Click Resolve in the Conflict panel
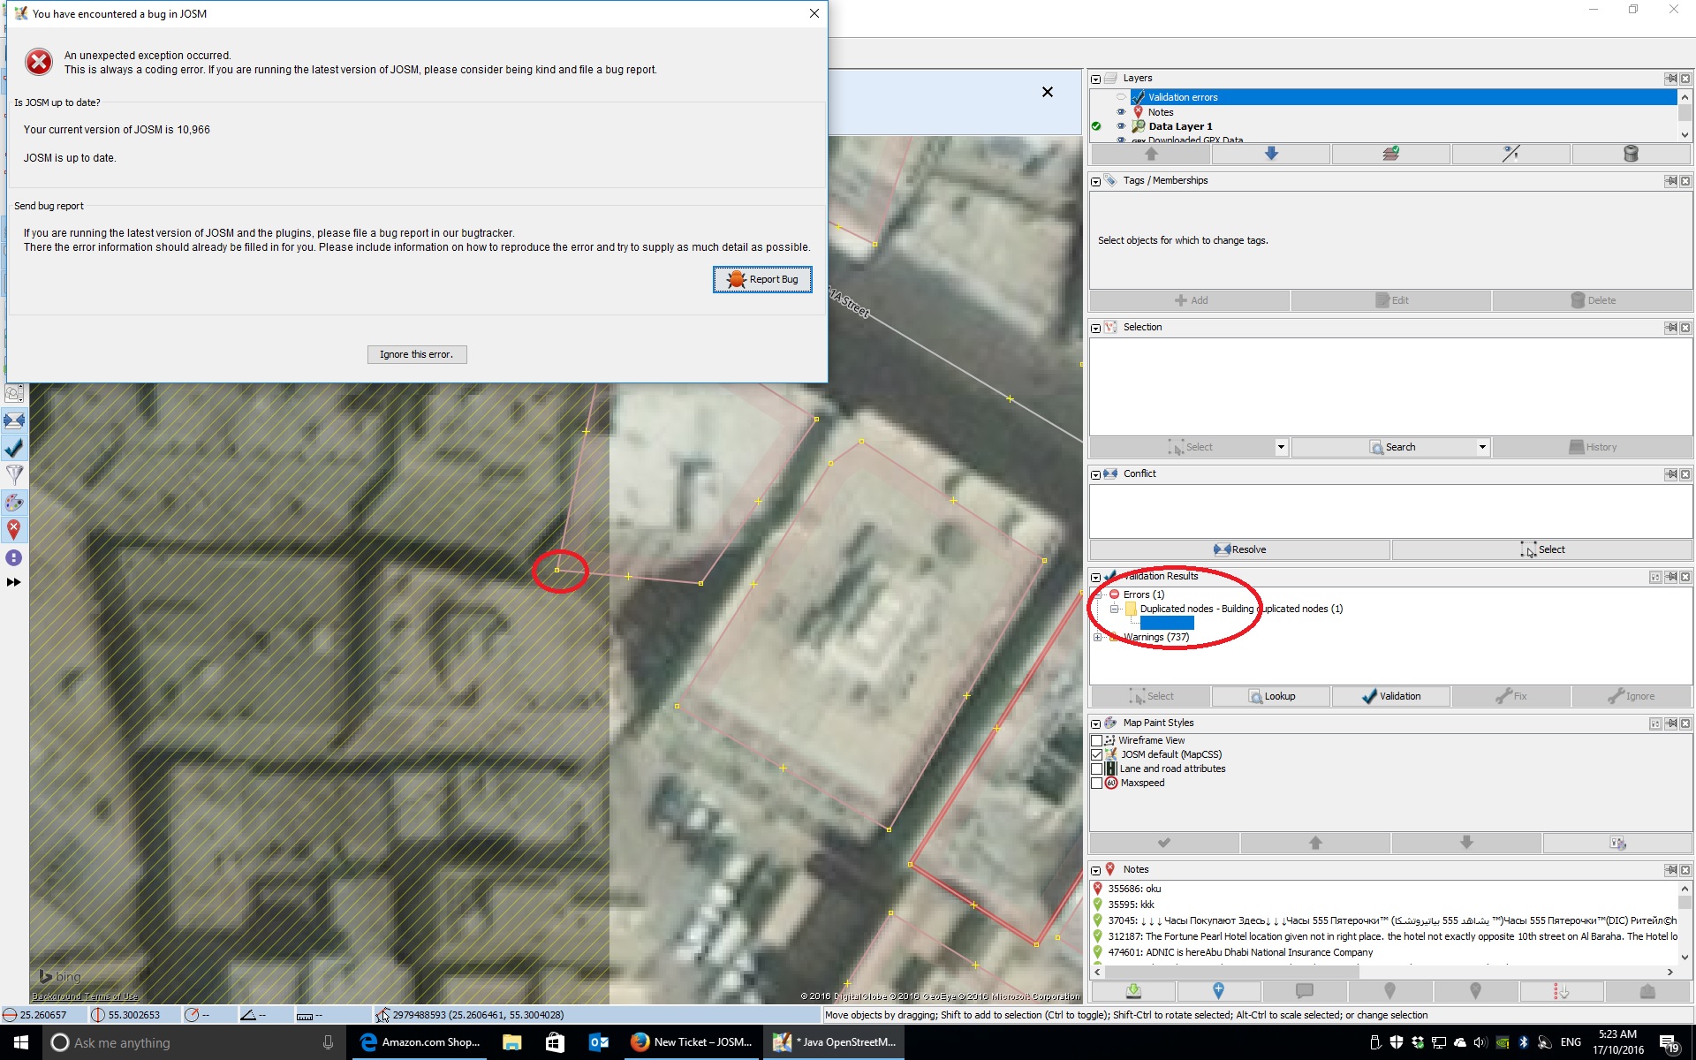 coord(1239,549)
